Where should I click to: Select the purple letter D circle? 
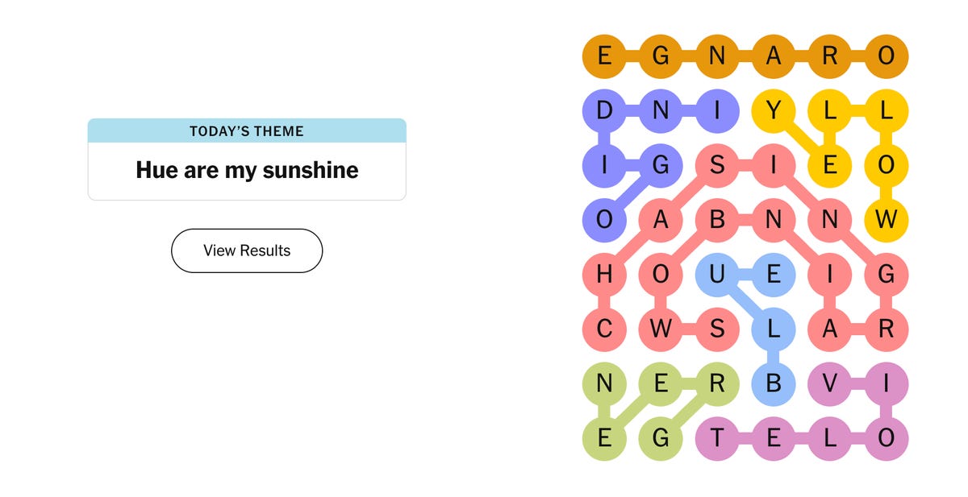click(x=604, y=112)
